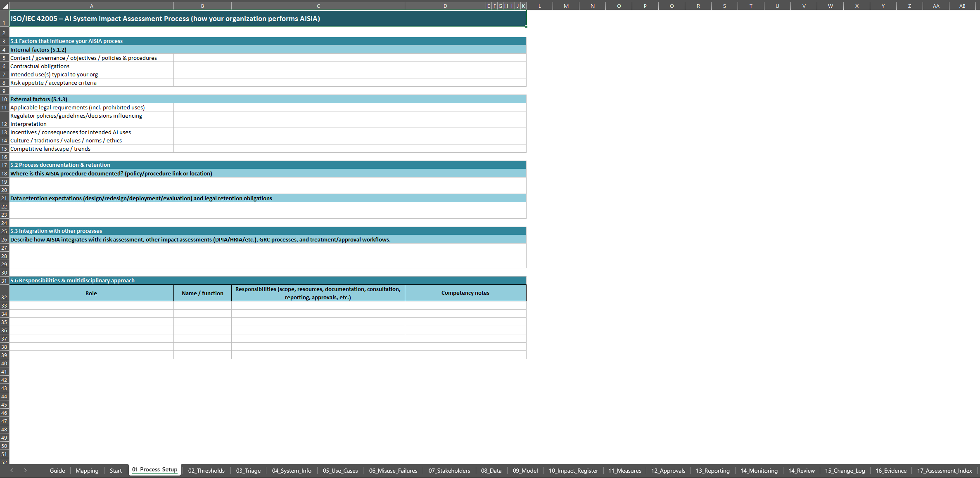Click empty cell next to Contractual obligations

click(x=349, y=66)
